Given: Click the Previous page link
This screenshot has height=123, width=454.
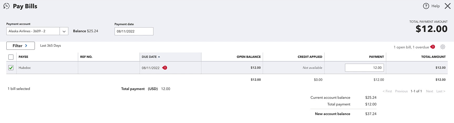Looking at the screenshot, I should pyautogui.click(x=401, y=91).
